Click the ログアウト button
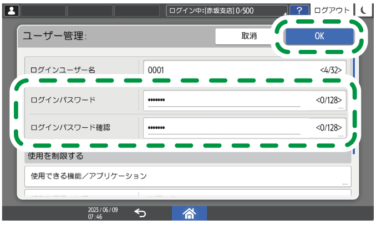 click(332, 11)
